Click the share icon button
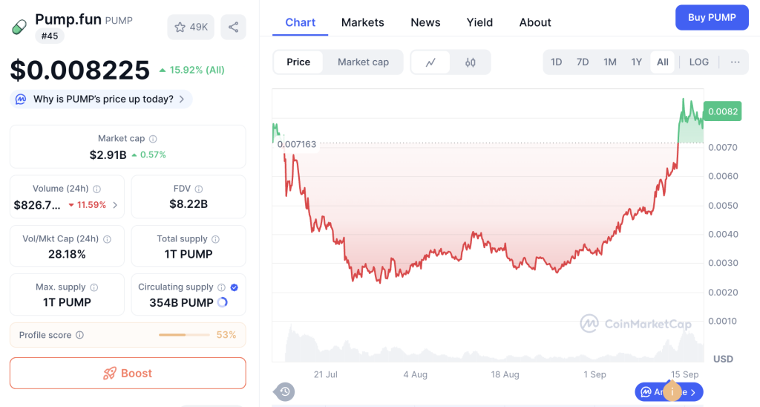Screen dimensions: 760x407 pos(233,27)
